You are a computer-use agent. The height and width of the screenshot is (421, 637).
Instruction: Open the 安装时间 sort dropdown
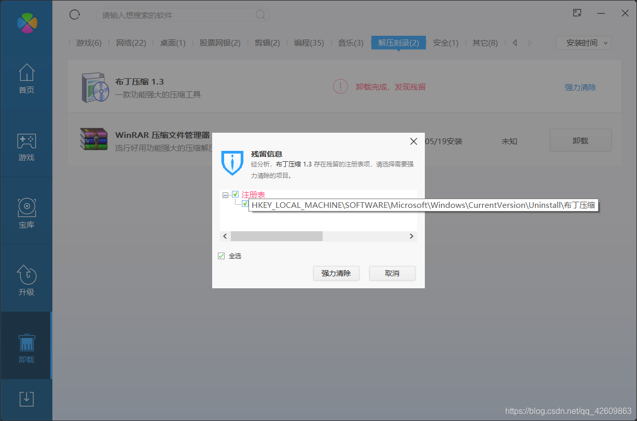click(583, 43)
